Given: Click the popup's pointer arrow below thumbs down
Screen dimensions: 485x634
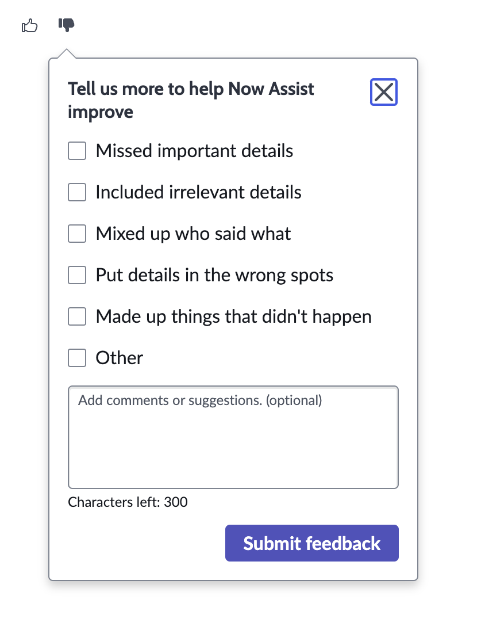Looking at the screenshot, I should (x=67, y=54).
